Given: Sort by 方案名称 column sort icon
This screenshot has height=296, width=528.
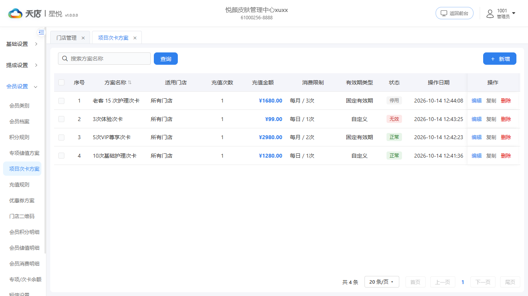Looking at the screenshot, I should tap(130, 82).
